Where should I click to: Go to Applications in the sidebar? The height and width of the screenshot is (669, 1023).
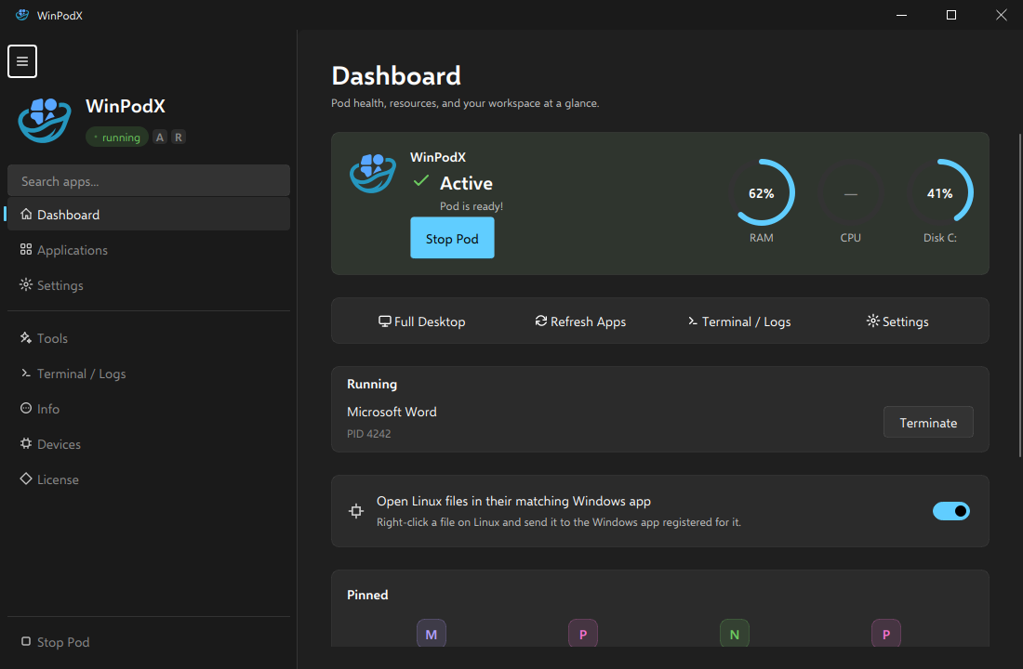point(149,250)
